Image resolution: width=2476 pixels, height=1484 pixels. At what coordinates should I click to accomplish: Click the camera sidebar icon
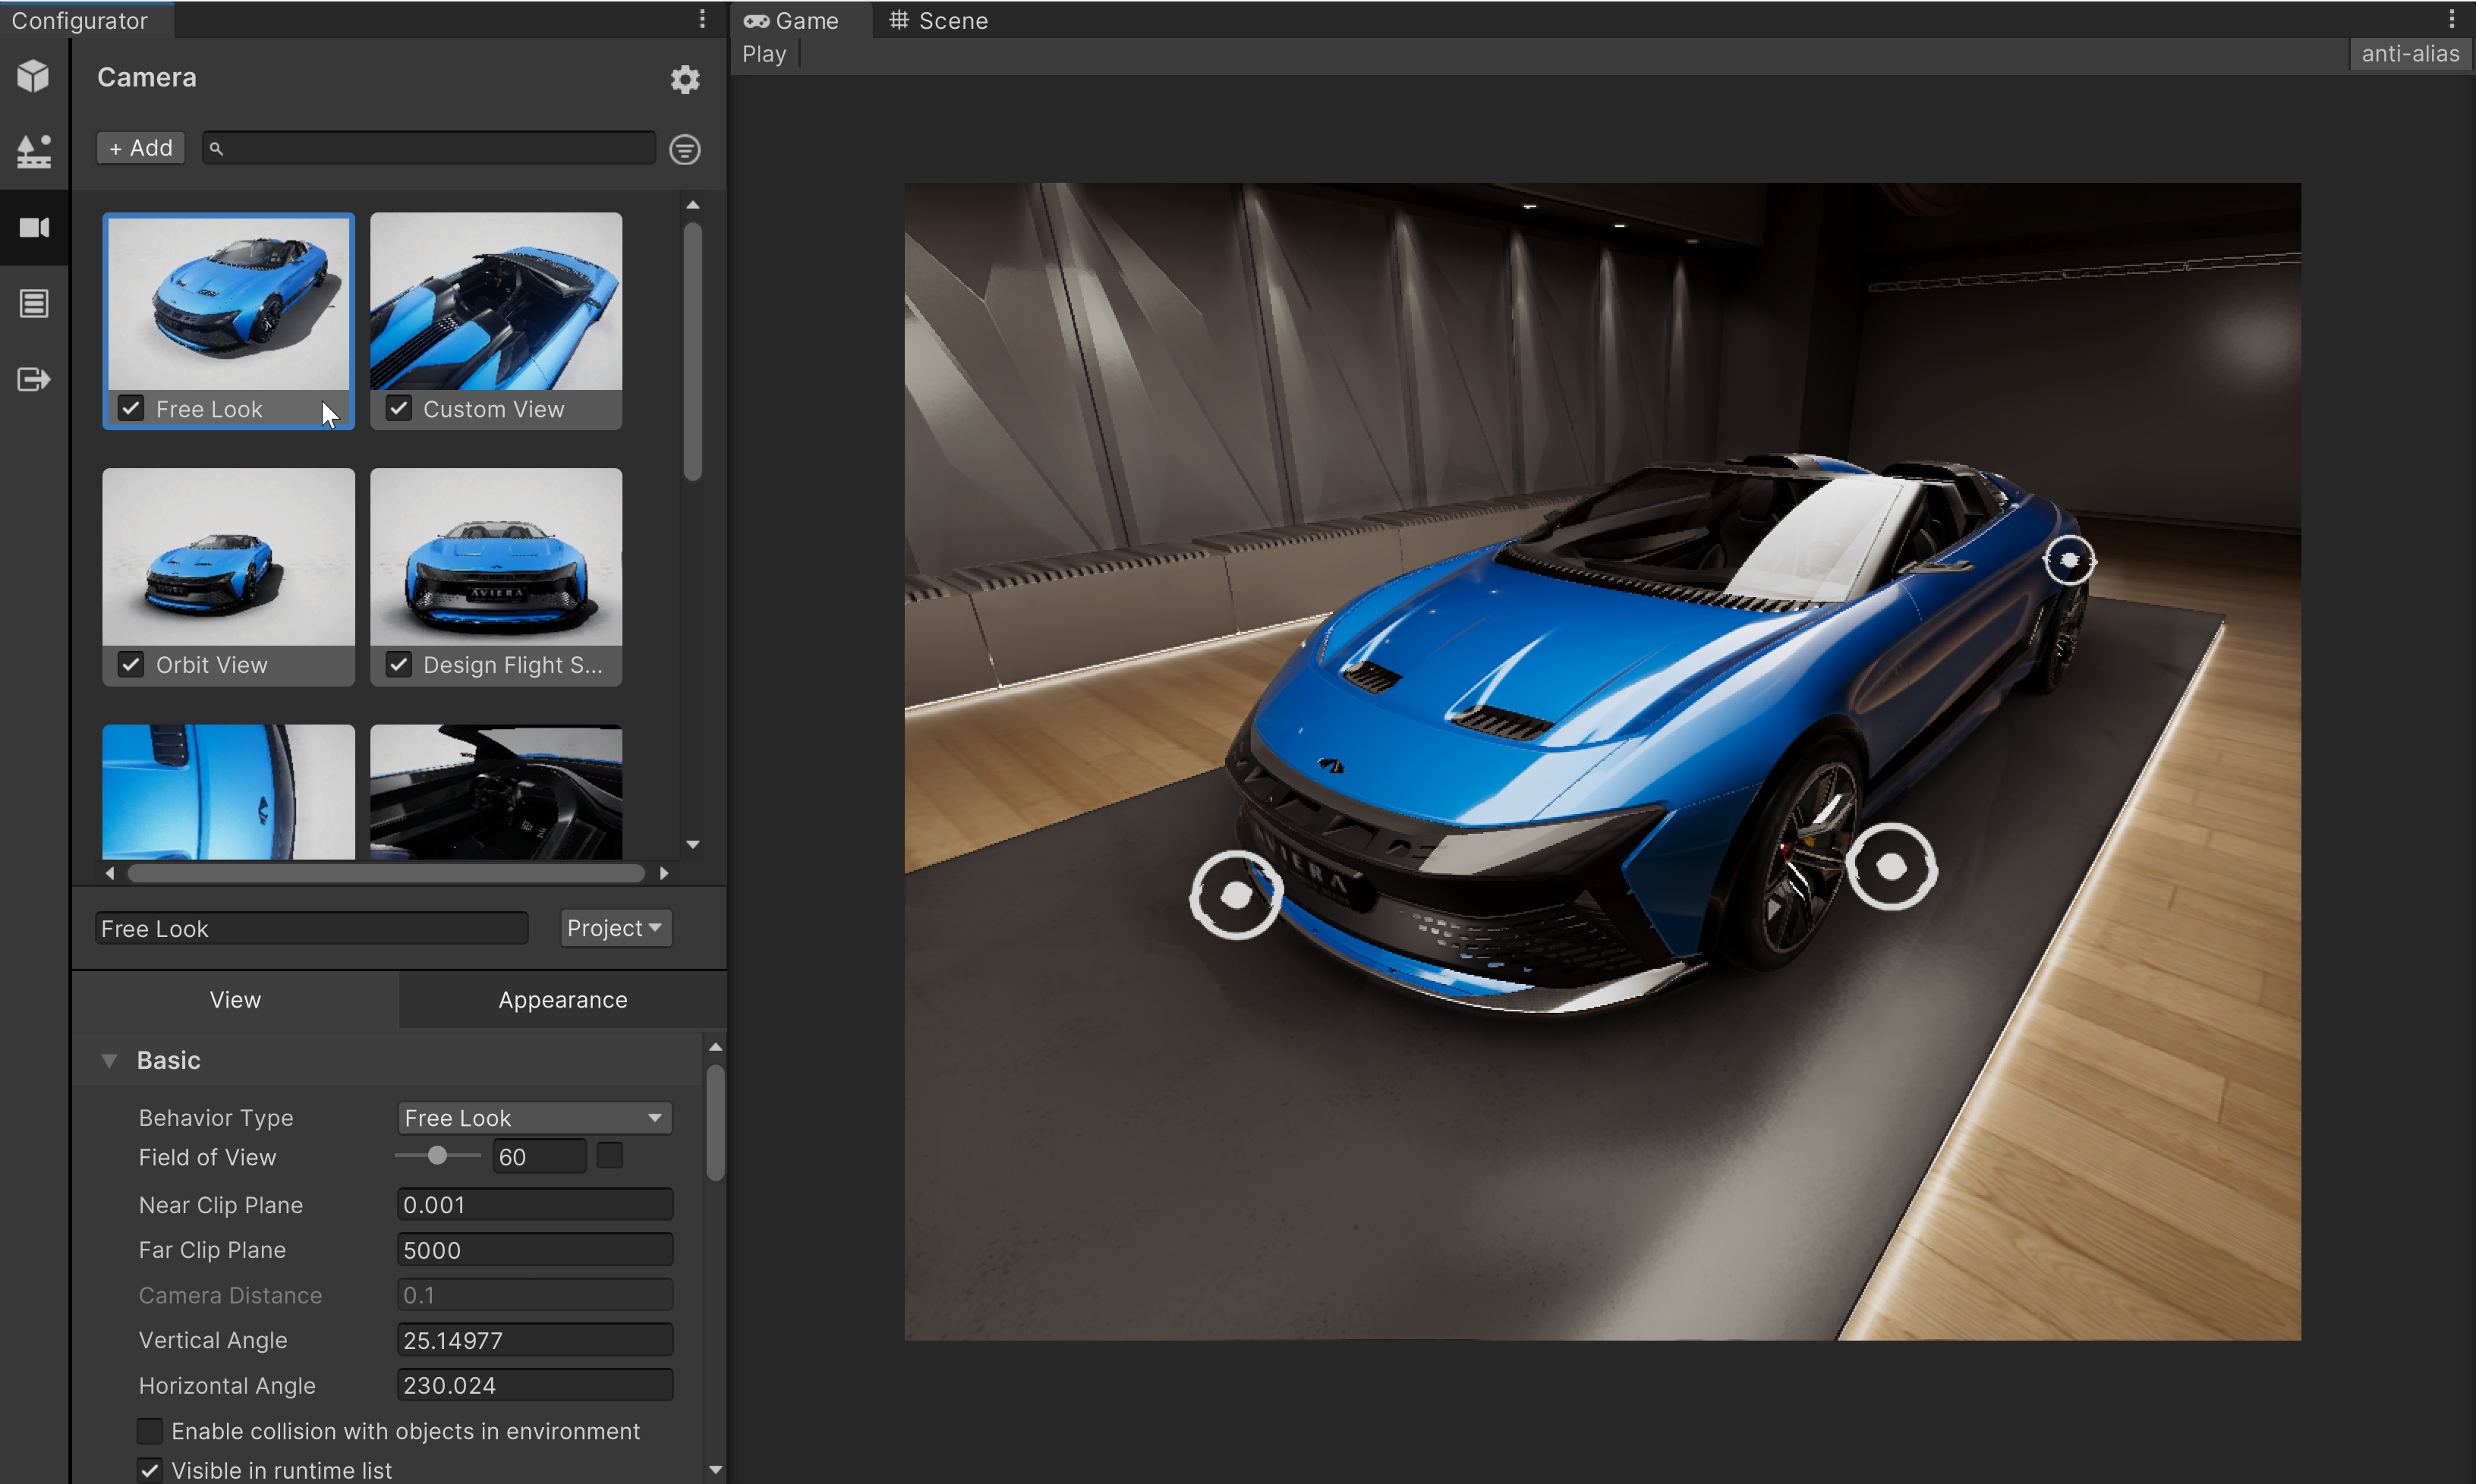[x=33, y=228]
